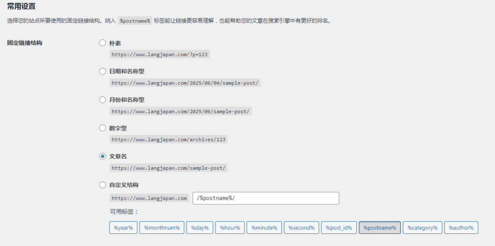This screenshot has width=495, height=246.
Task: Toggle the highlighted %postname% tag button
Action: 379,228
